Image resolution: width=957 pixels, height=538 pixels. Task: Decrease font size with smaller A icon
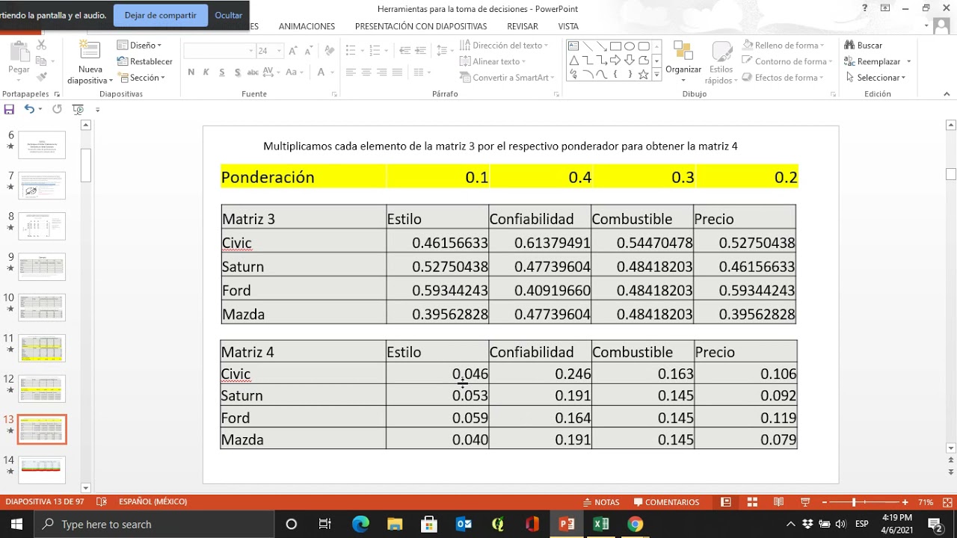309,51
